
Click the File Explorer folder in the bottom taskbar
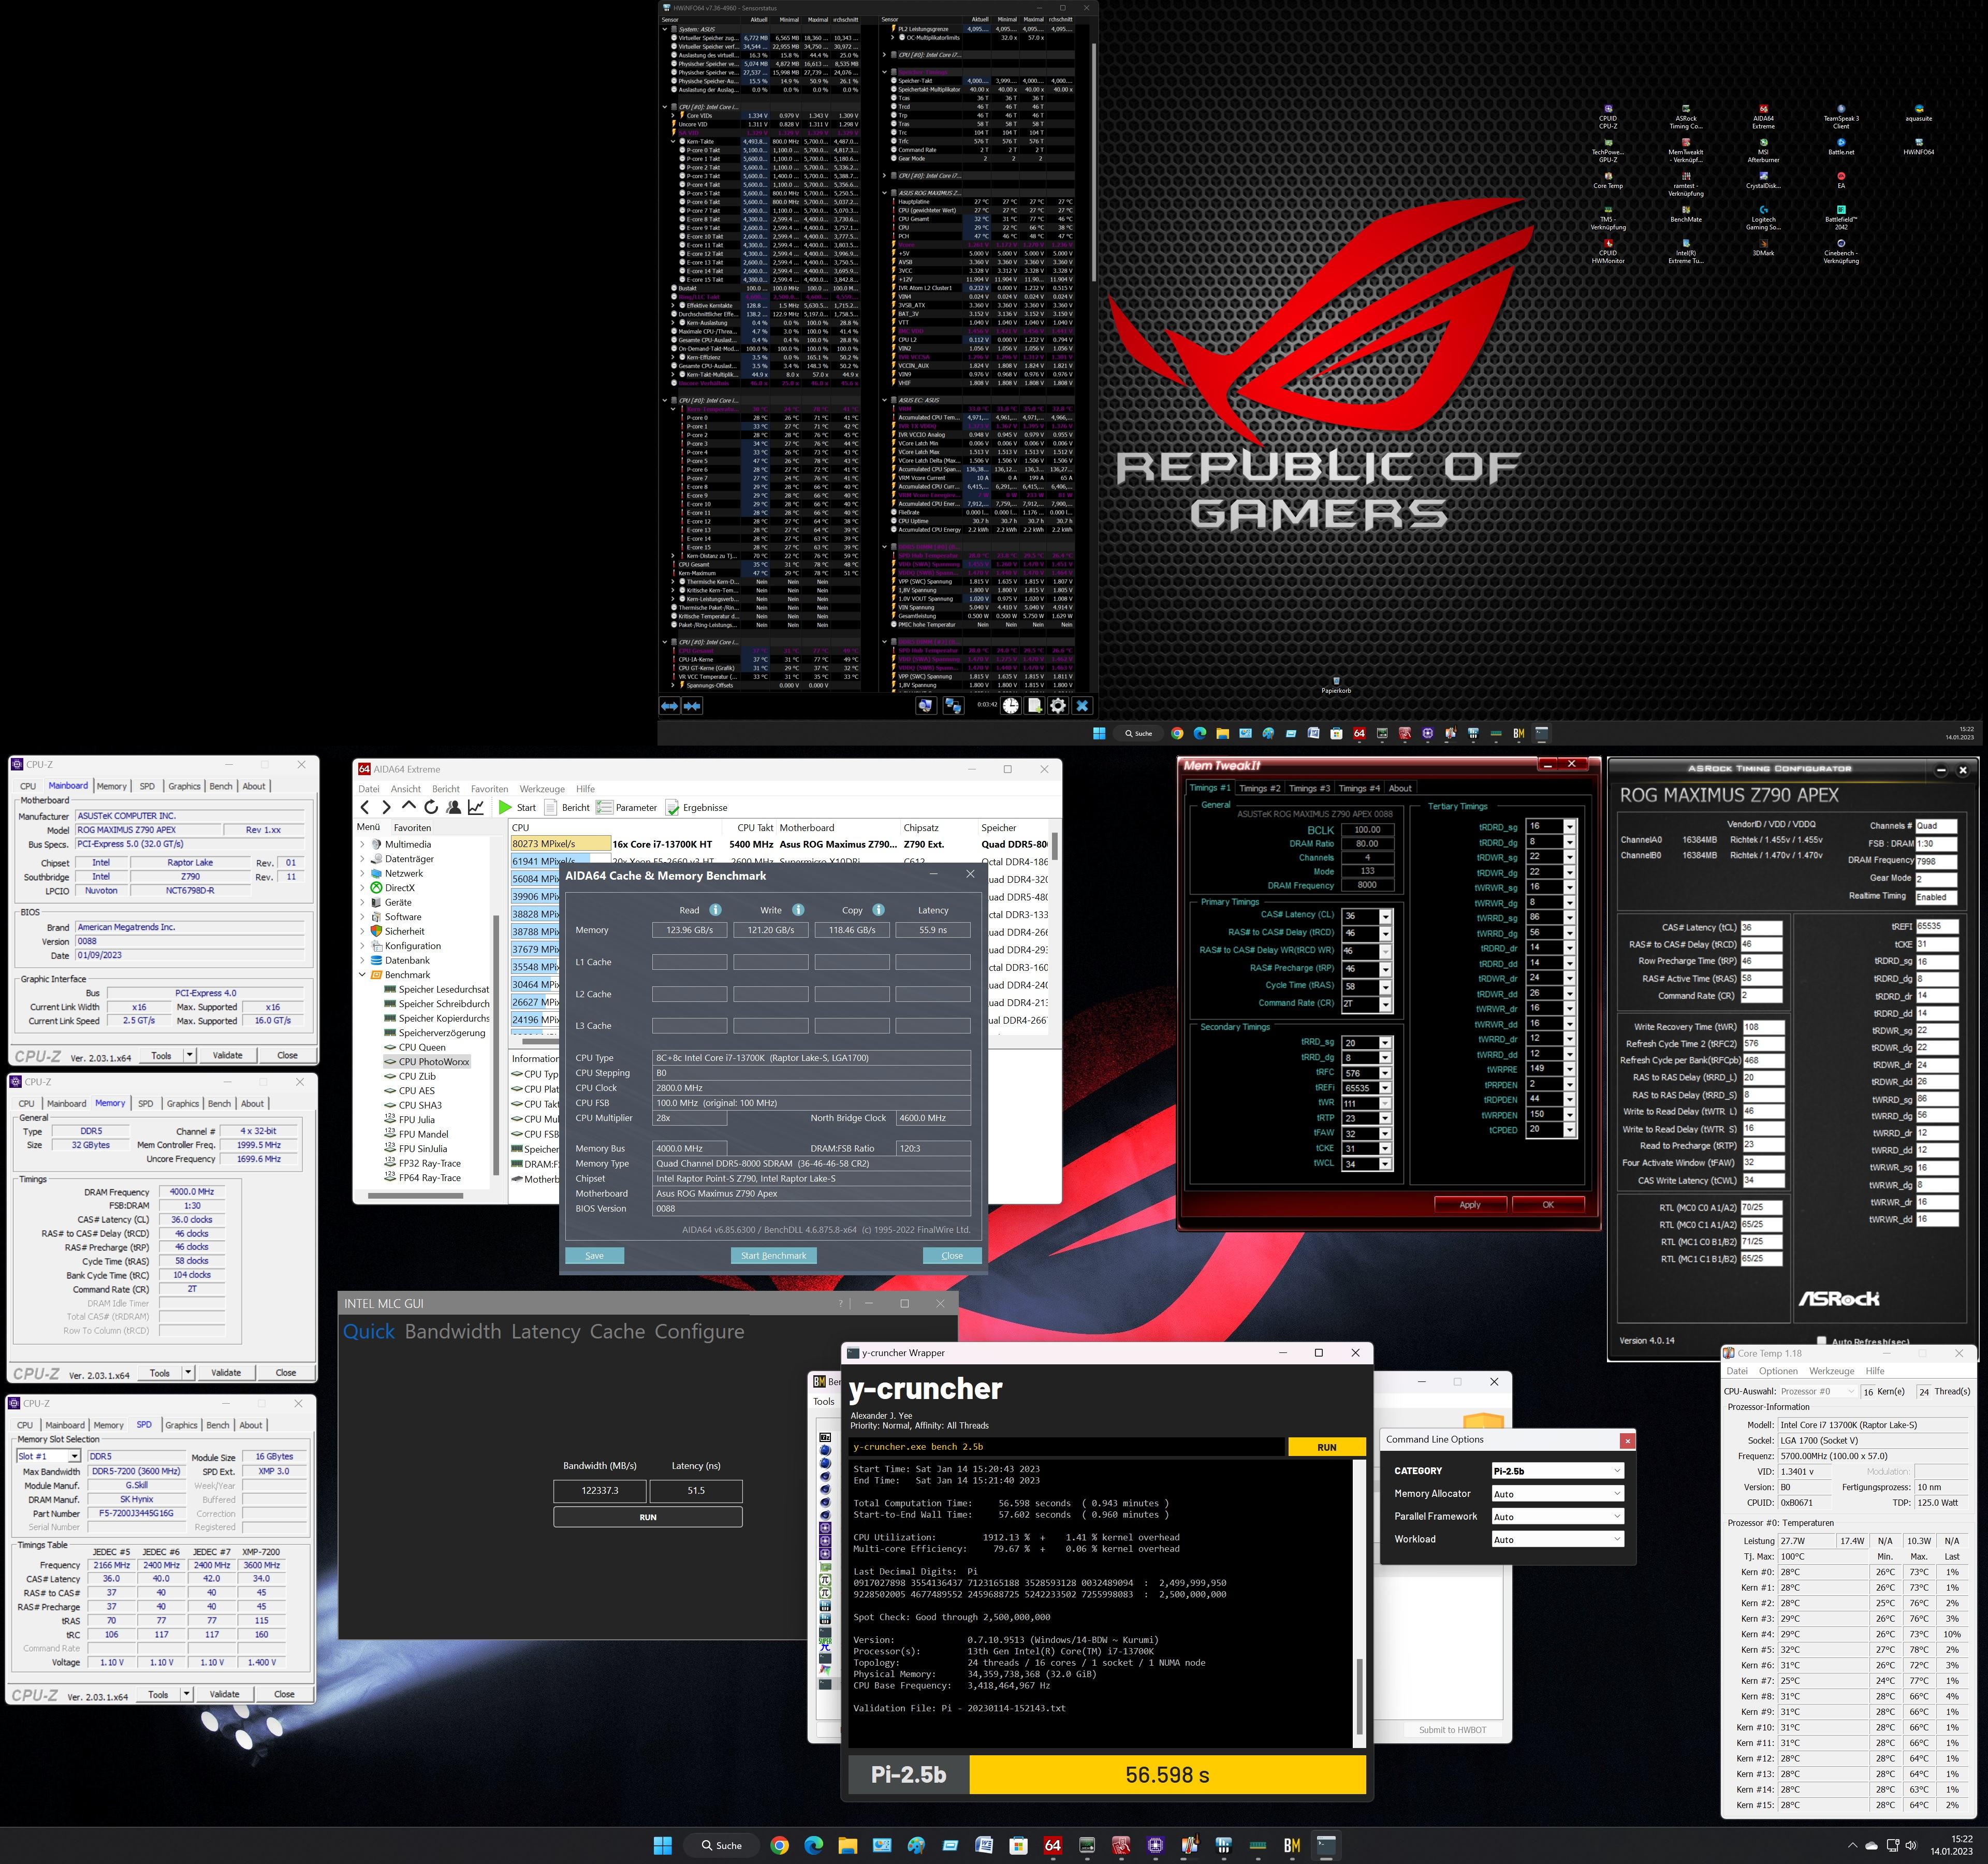pos(848,1845)
